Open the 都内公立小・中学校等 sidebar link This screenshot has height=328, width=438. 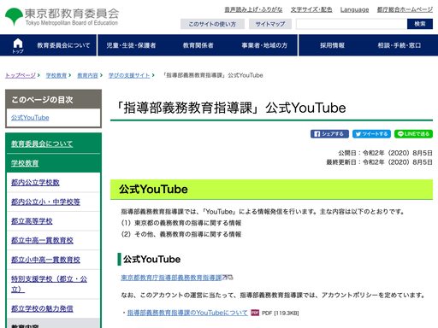(x=45, y=202)
